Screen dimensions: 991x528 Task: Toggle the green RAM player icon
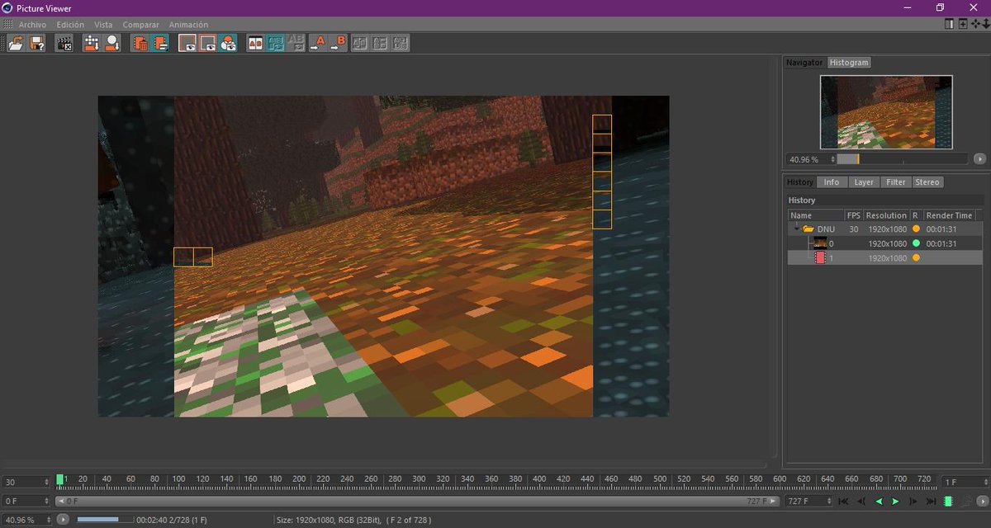(948, 501)
